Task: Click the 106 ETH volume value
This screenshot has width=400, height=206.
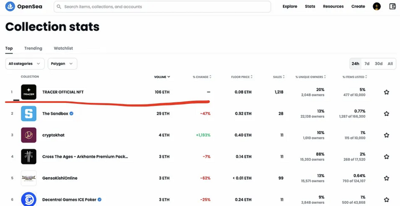Action: click(x=162, y=92)
